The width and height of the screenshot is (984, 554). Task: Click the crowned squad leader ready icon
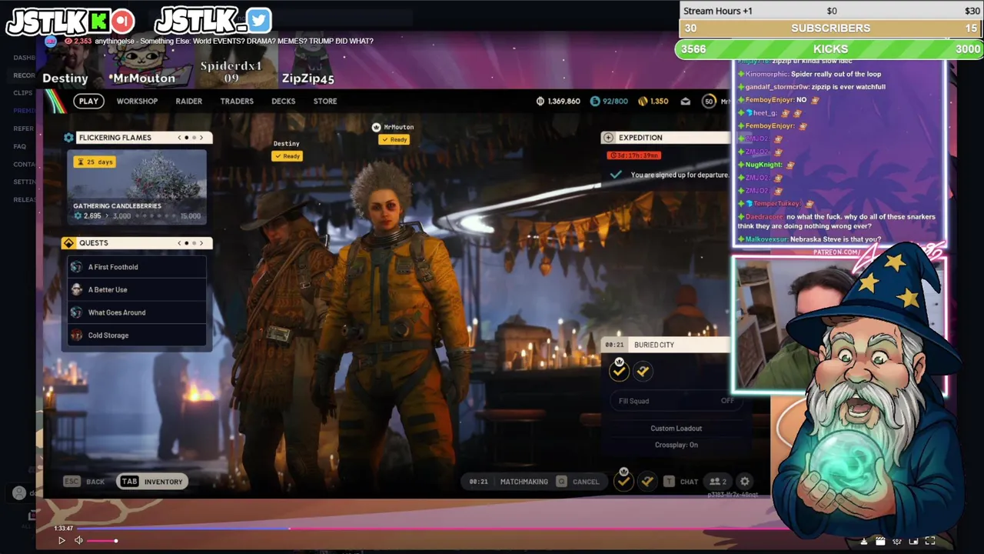620,370
